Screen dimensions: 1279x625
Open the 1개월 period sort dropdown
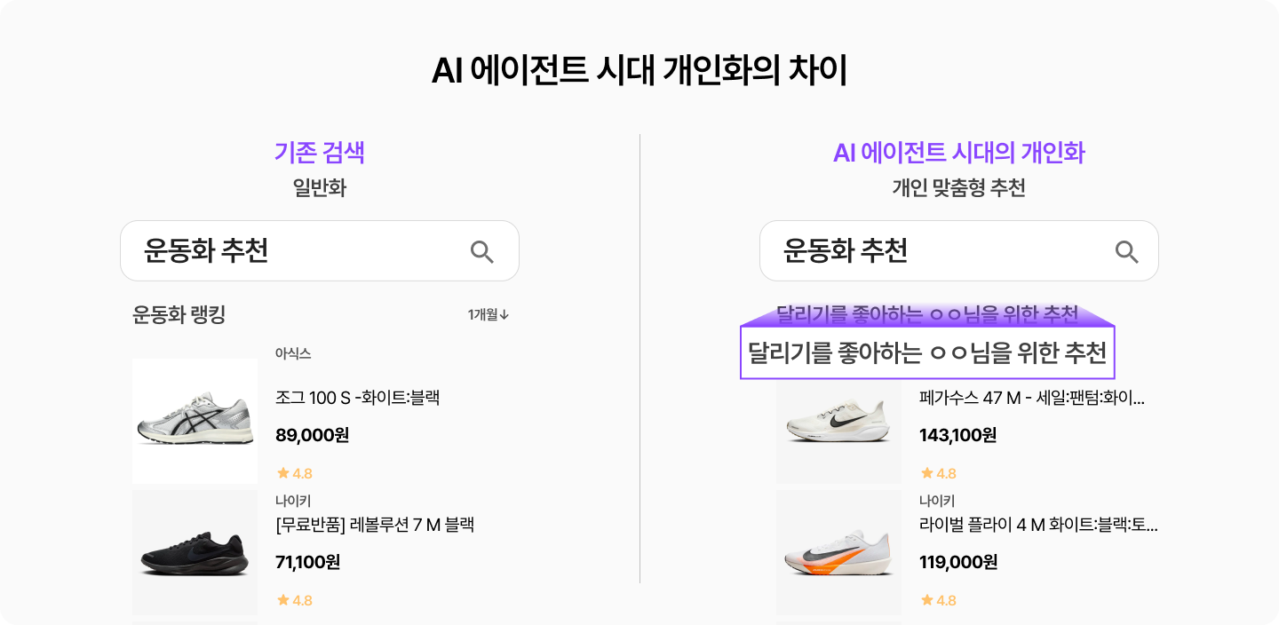489,314
